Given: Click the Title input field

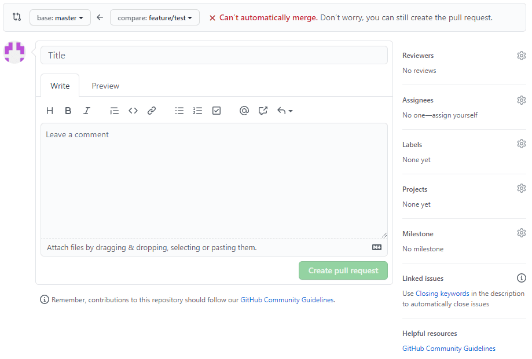Looking at the screenshot, I should [x=214, y=55].
